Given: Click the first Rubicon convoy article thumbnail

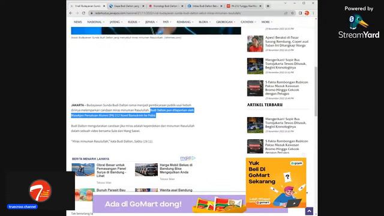Looking at the screenshot, I should (255, 88).
